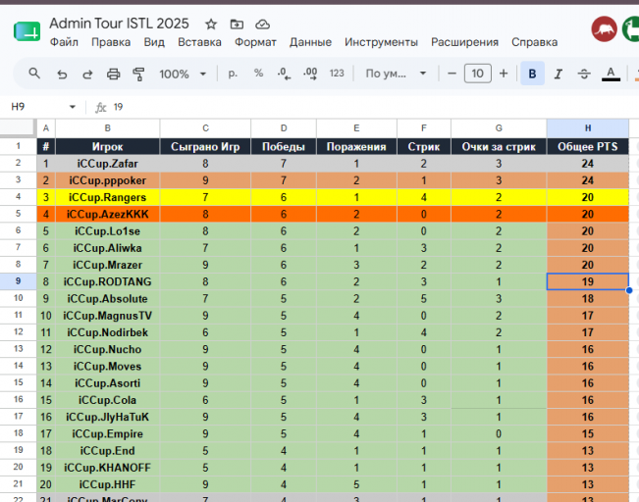Open the search menus magnifier
This screenshot has width=639, height=502.
(x=34, y=74)
